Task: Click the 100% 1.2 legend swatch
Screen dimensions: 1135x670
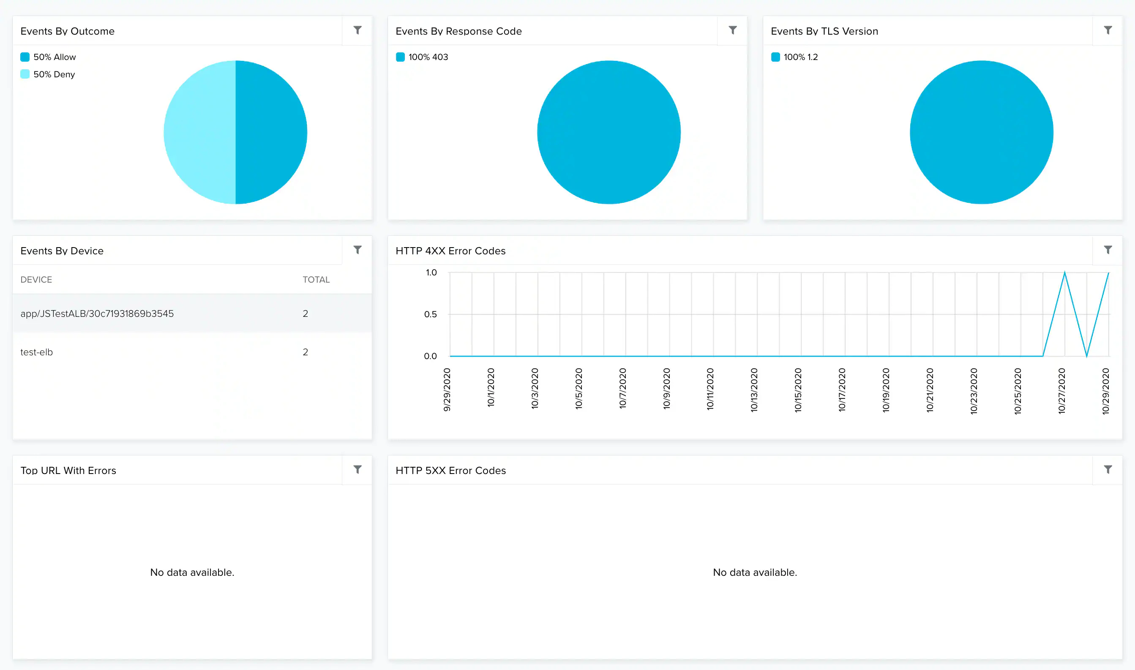Action: 775,57
